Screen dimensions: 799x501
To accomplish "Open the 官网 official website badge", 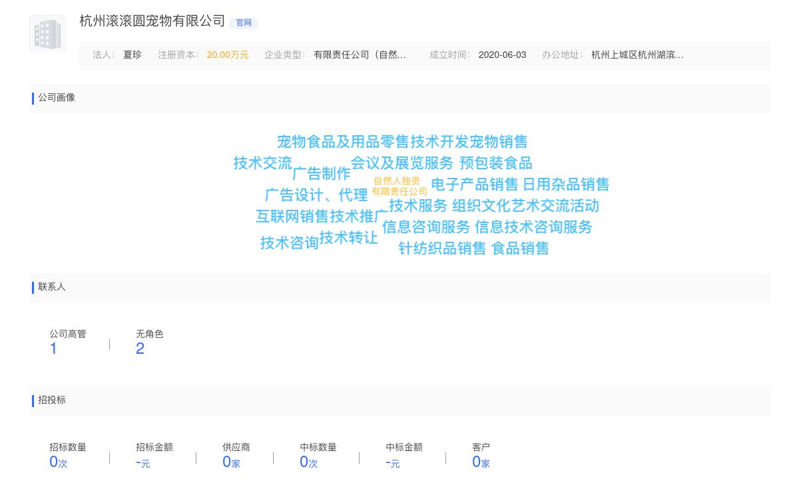I will [244, 23].
